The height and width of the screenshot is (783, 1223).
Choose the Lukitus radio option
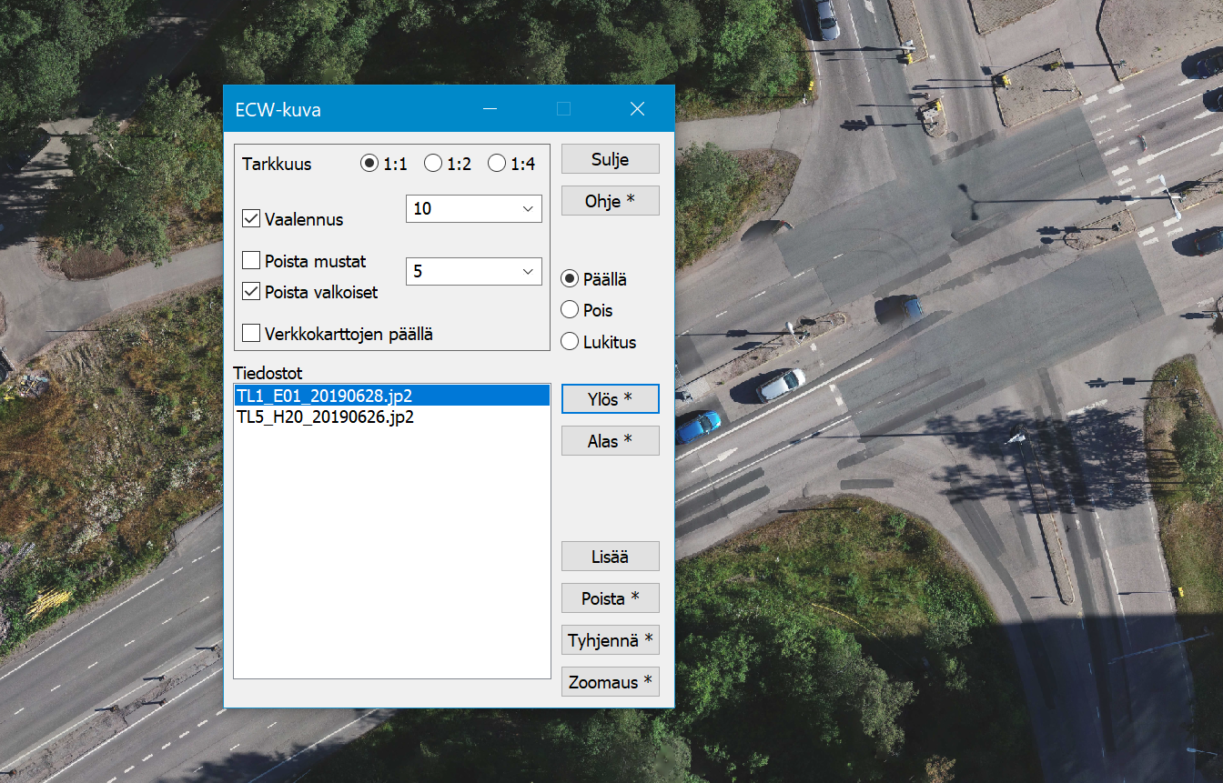coord(571,342)
